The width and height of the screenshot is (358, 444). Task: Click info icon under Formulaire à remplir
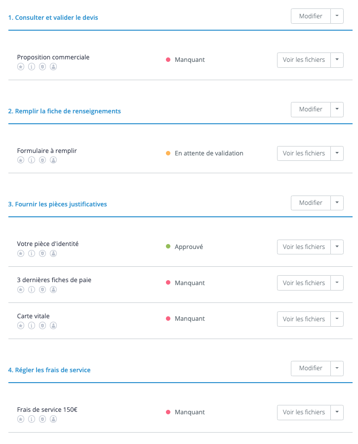tap(32, 160)
